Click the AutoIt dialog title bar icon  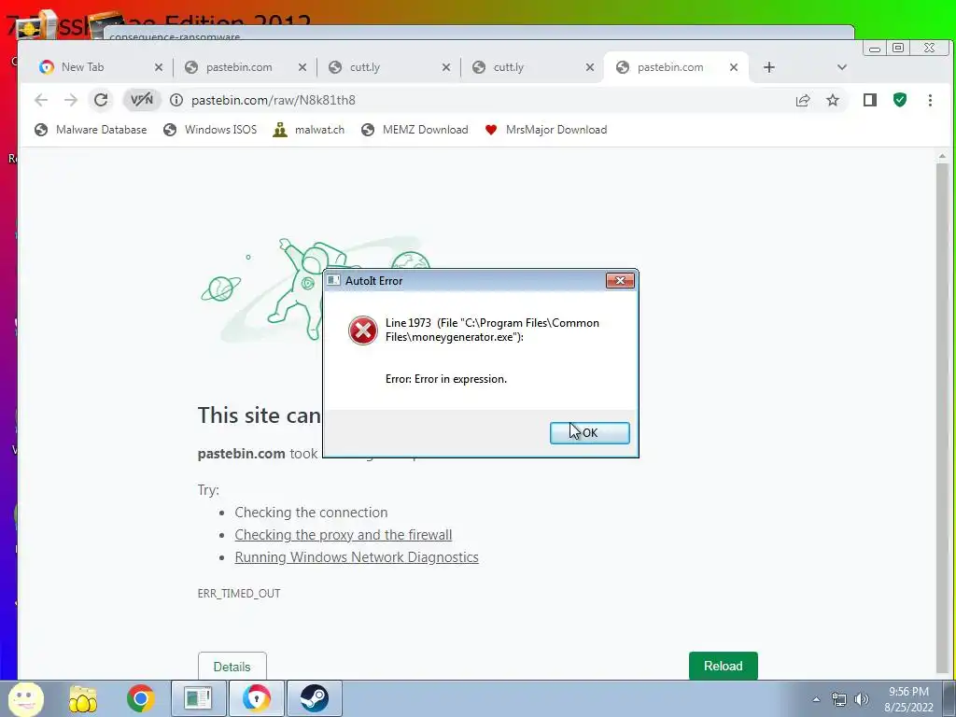(x=333, y=280)
